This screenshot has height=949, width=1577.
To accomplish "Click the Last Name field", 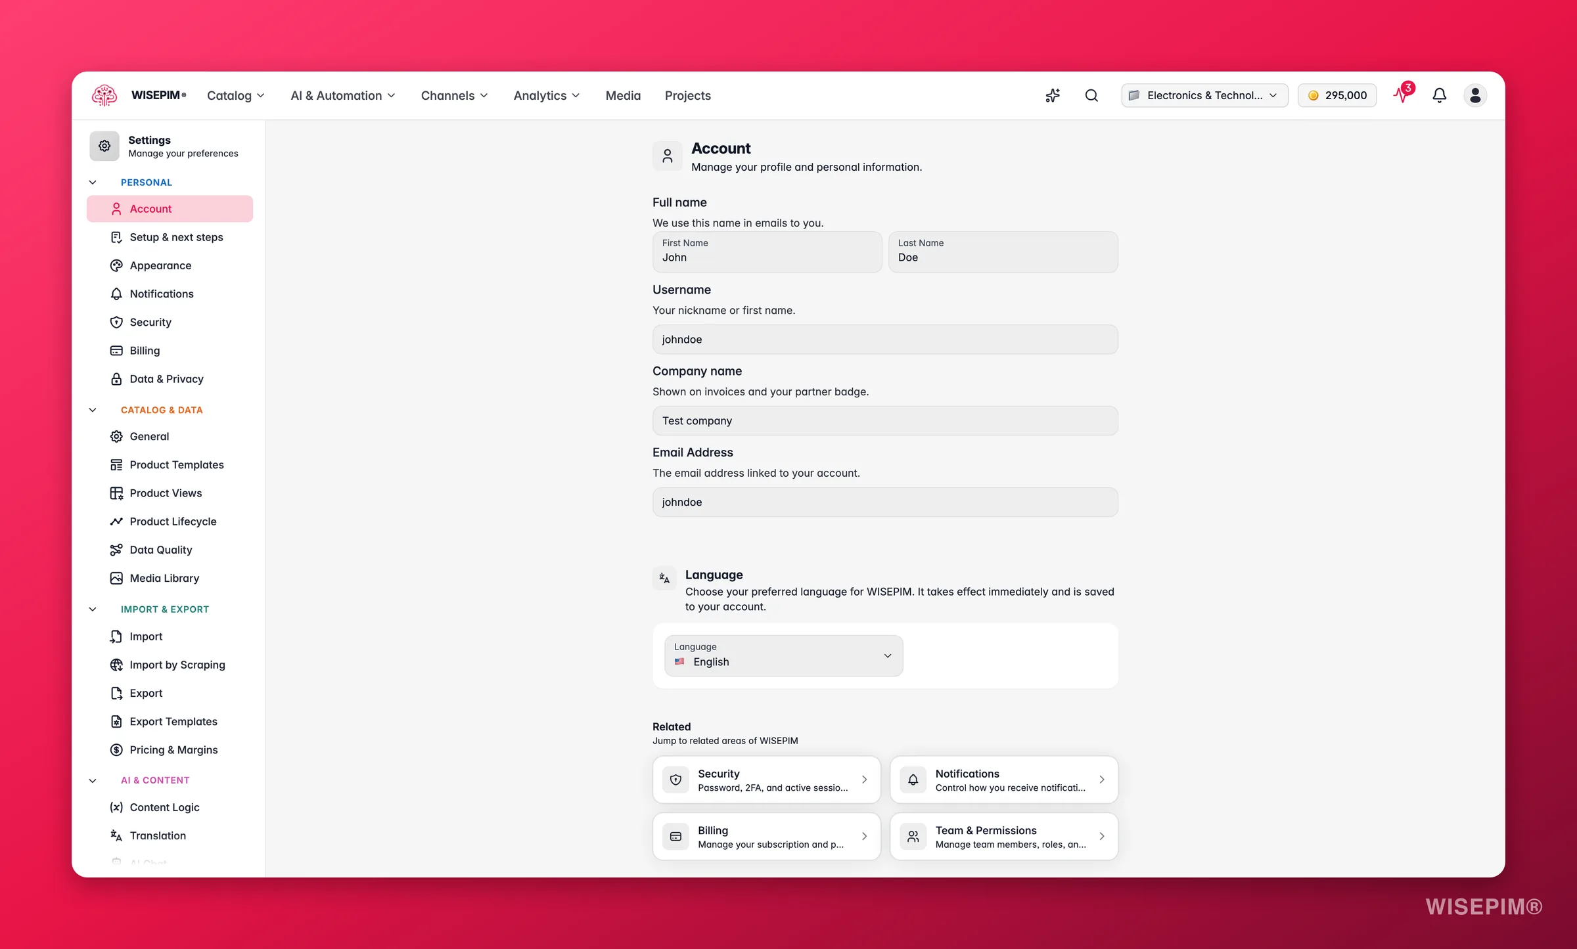I will coord(1003,252).
